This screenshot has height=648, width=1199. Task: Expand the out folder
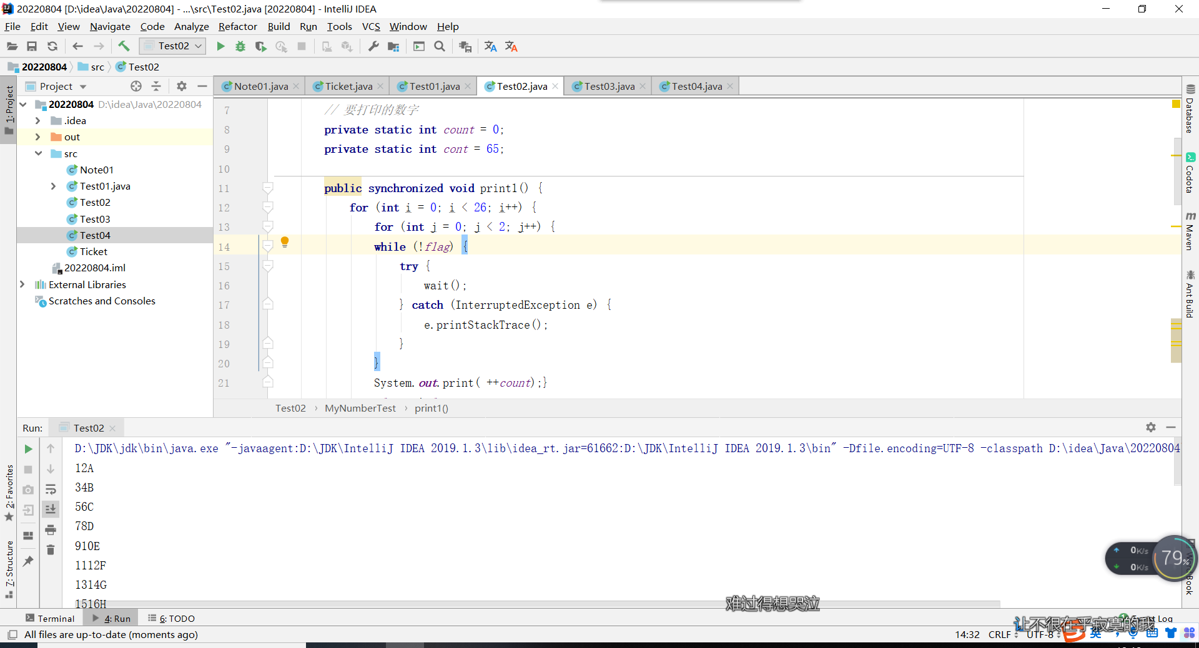click(38, 137)
